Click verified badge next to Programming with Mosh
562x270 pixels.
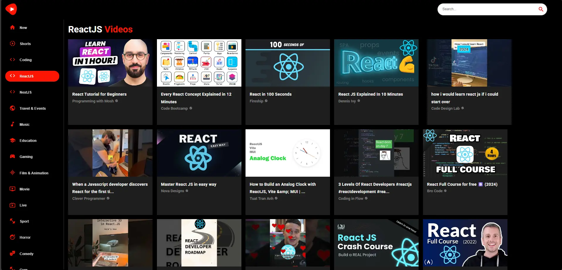coord(116,101)
